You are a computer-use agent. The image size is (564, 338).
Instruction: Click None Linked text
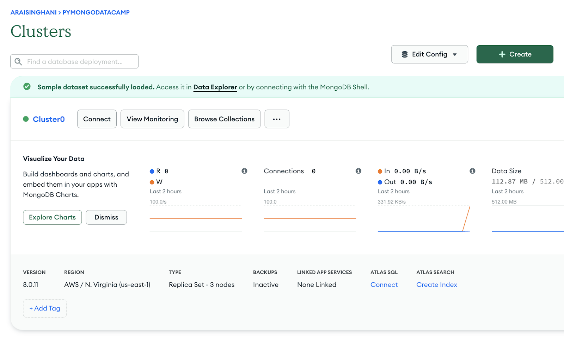coord(317,285)
